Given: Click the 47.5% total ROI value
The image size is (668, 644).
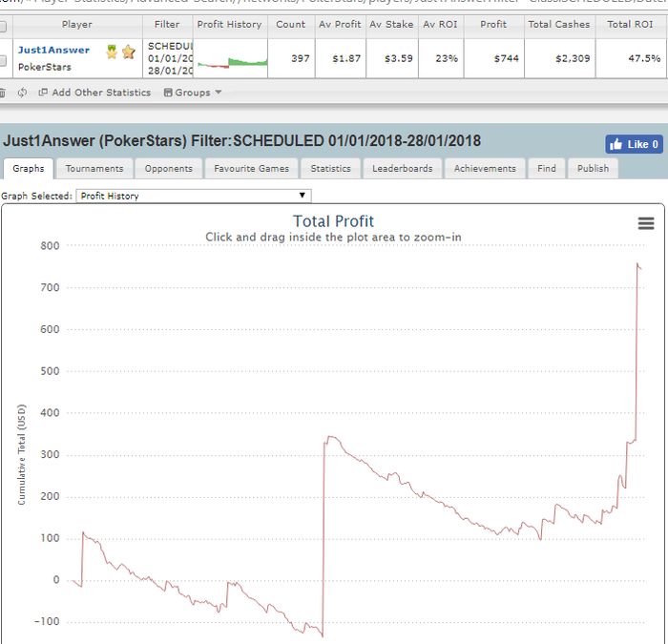Looking at the screenshot, I should (x=644, y=58).
